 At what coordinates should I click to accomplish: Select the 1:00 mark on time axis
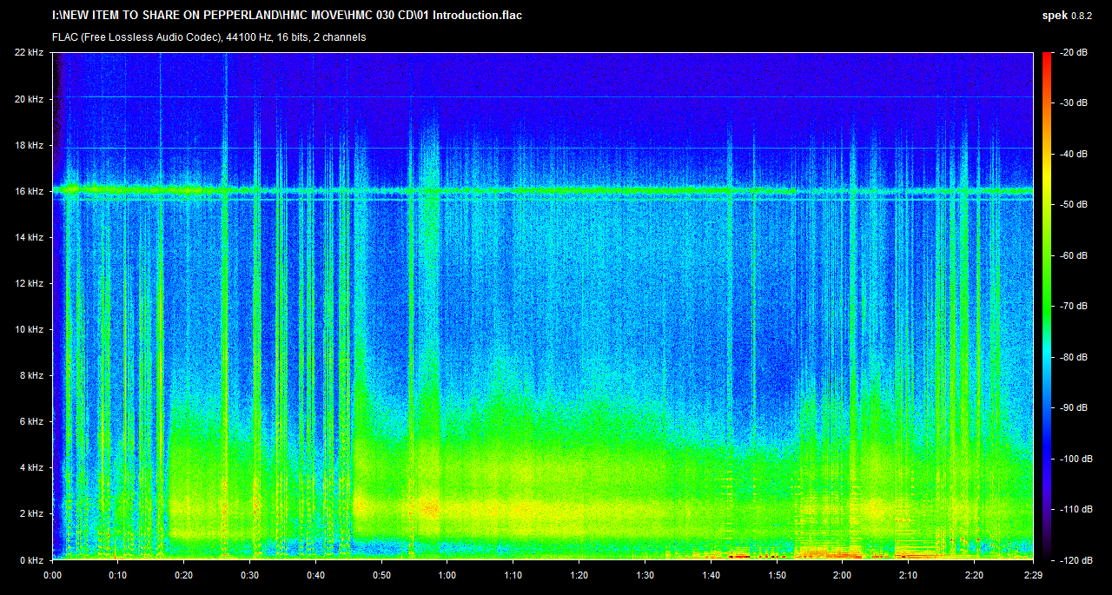pyautogui.click(x=447, y=575)
